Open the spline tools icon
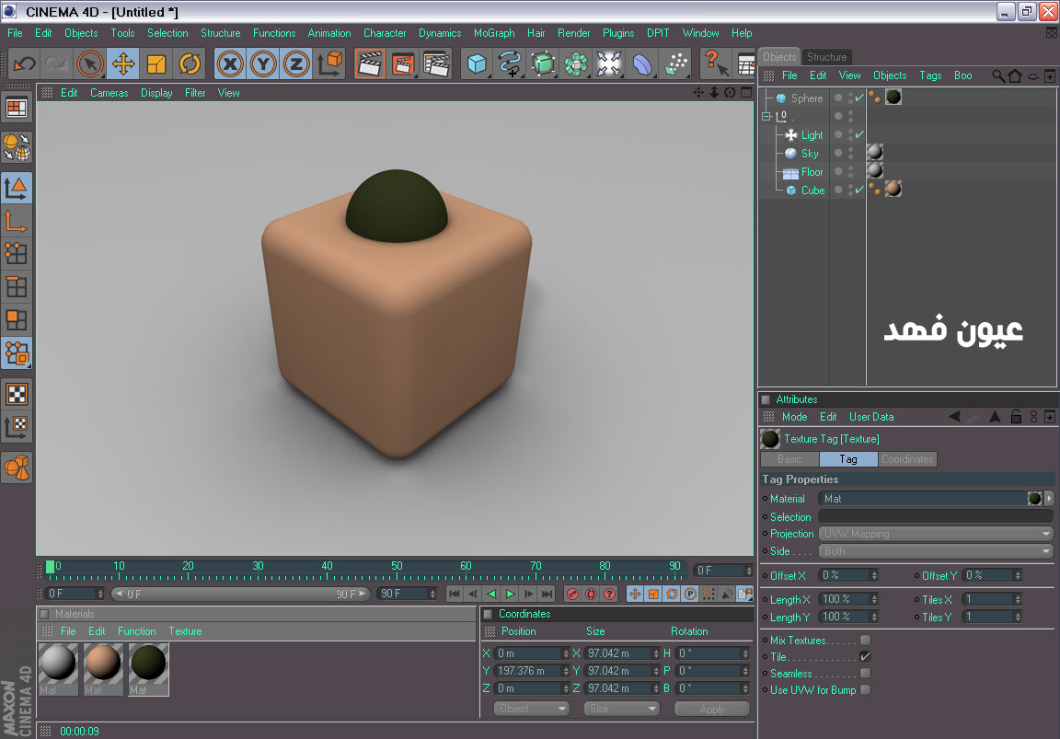 [509, 64]
